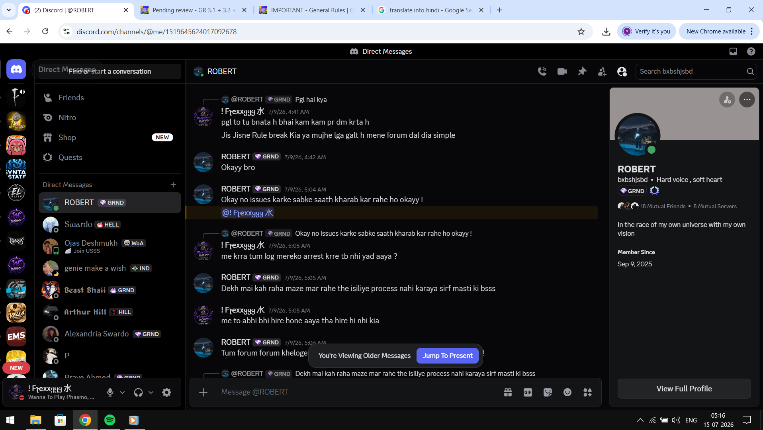This screenshot has width=763, height=430.
Task: Open the emoji picker
Action: (567, 392)
